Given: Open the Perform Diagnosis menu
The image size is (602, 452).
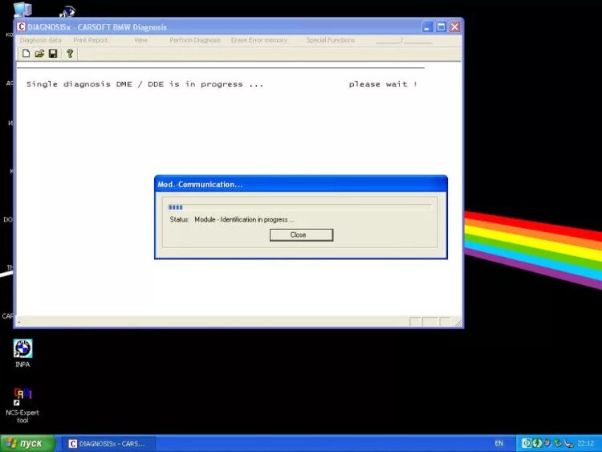Looking at the screenshot, I should (195, 40).
